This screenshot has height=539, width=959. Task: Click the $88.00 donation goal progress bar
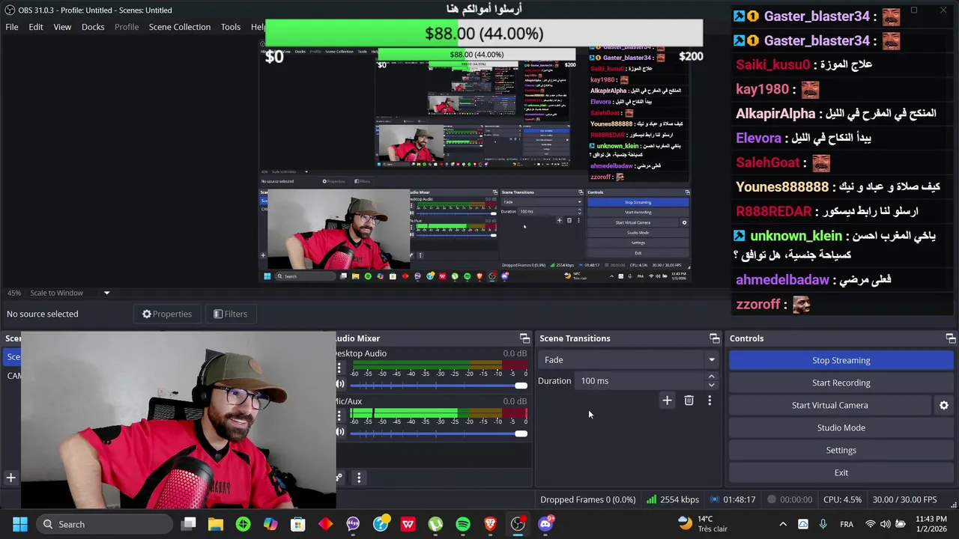(484, 34)
